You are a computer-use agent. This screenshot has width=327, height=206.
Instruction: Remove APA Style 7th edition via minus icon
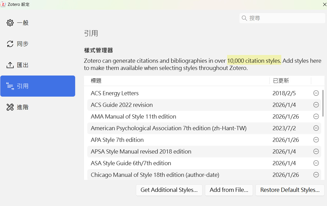point(316,140)
